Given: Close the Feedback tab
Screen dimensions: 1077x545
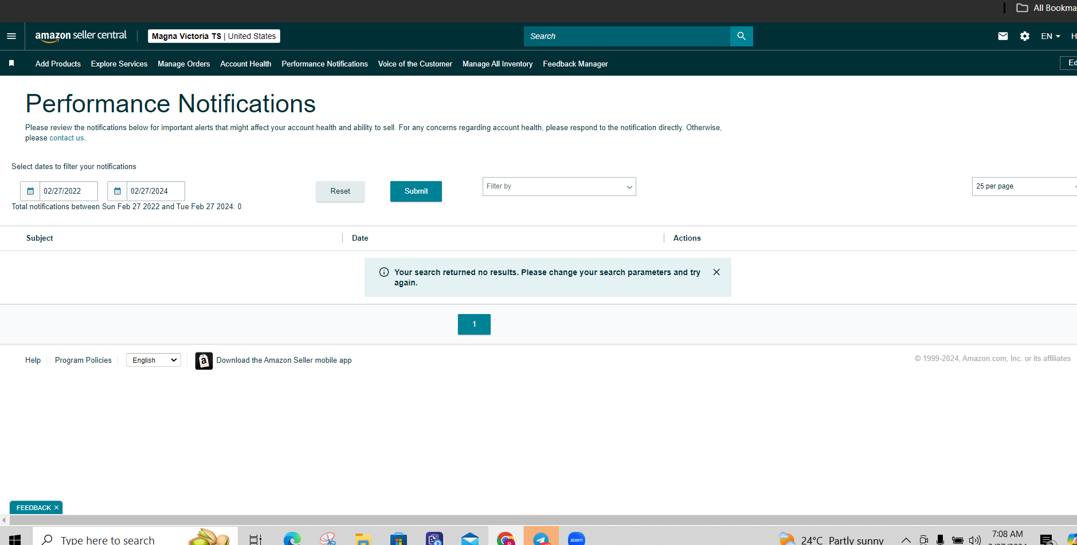Looking at the screenshot, I should pos(56,508).
